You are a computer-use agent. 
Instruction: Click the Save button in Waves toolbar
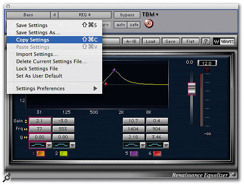[x=171, y=42]
